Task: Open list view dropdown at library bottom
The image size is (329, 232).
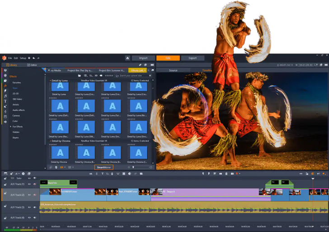Action: click(73, 167)
